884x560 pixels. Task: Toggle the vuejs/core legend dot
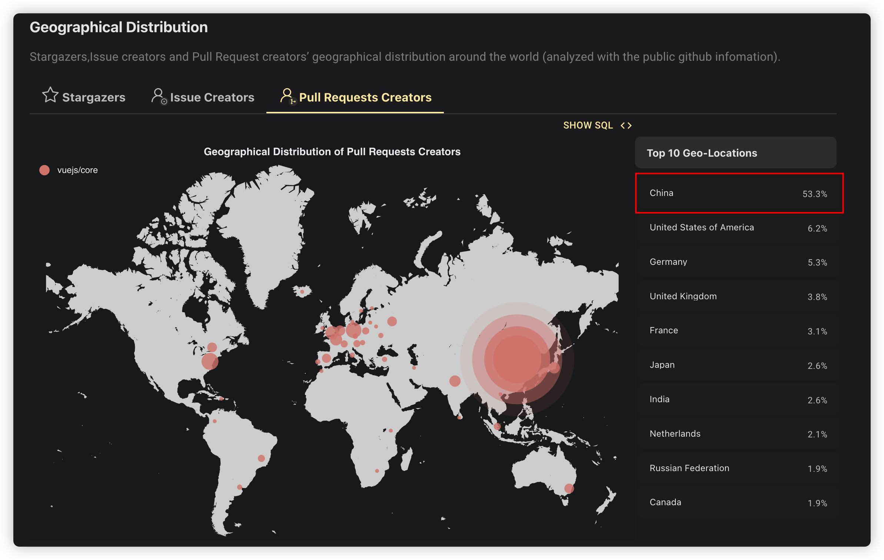coord(44,170)
